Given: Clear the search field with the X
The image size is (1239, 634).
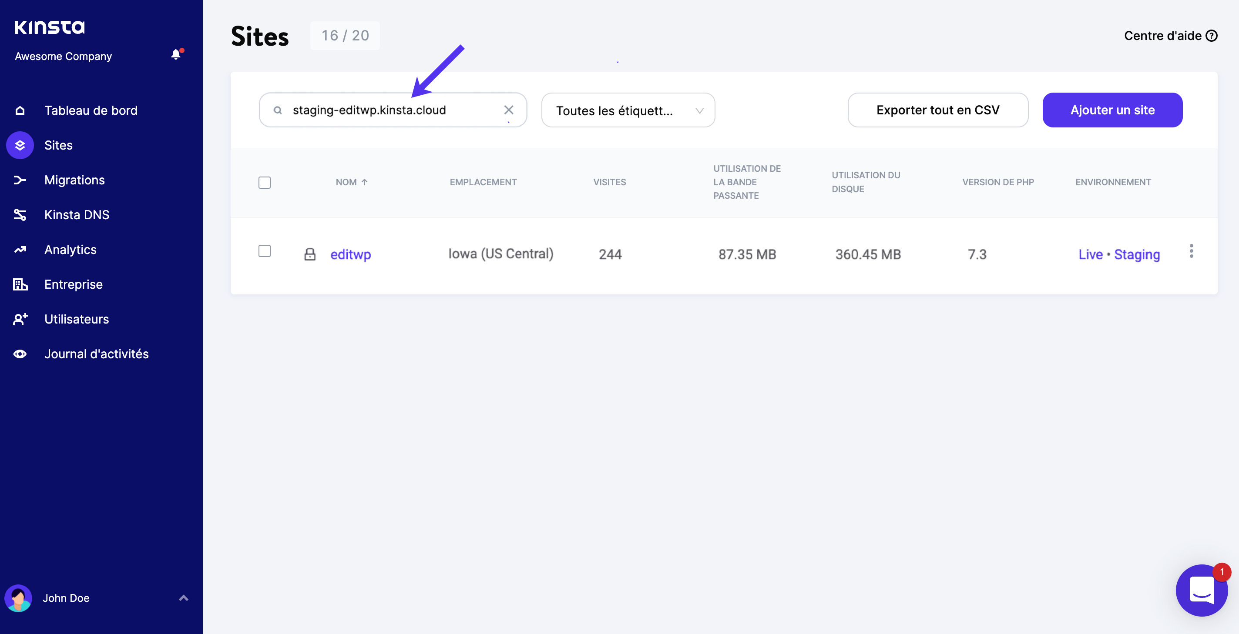Looking at the screenshot, I should 508,110.
